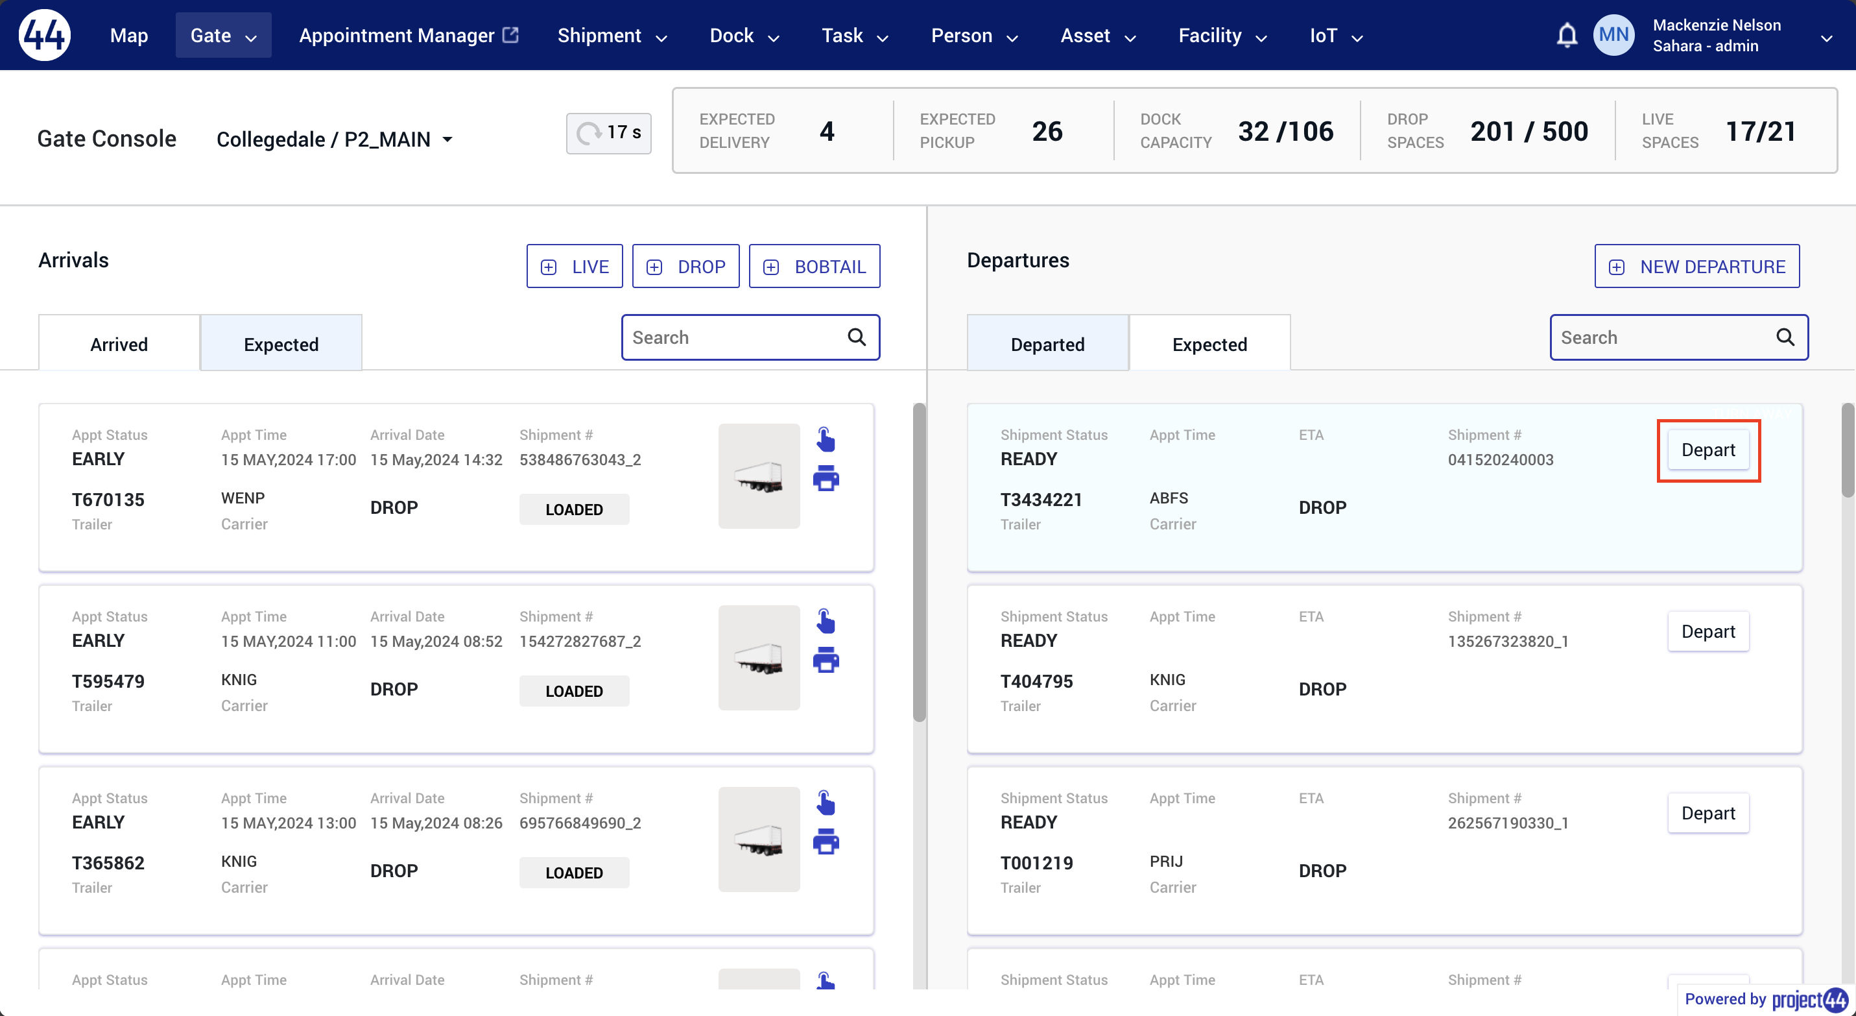Image resolution: width=1856 pixels, height=1016 pixels.
Task: Add a new DROP arrival
Action: point(685,267)
